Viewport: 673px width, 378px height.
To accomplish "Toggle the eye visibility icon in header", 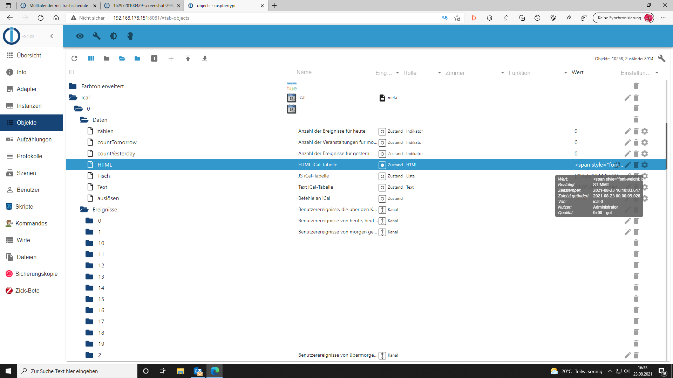I will (x=80, y=36).
